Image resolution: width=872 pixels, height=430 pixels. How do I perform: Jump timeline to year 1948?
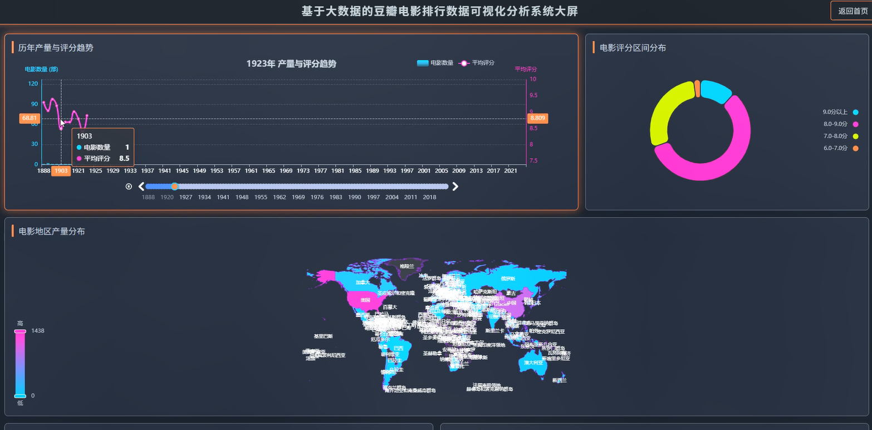242,197
